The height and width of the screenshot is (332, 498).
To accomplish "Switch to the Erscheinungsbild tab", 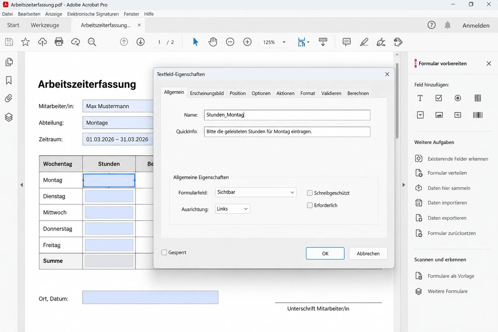I will (207, 93).
